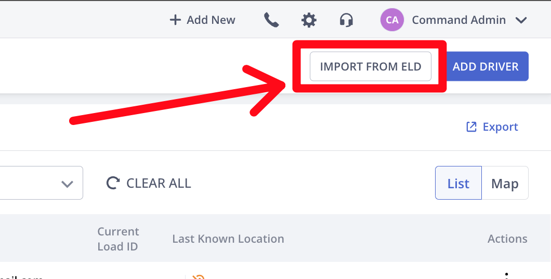Click the Export external-link icon

click(471, 127)
